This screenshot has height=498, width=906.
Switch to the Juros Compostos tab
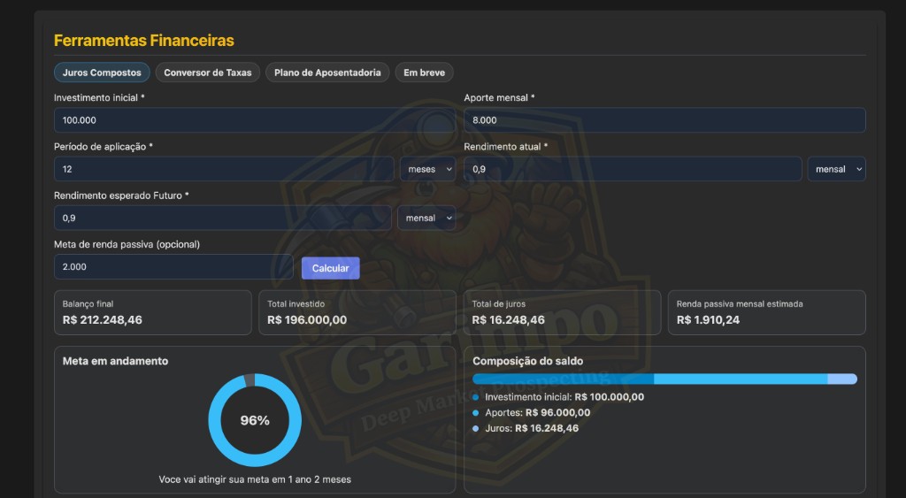102,73
